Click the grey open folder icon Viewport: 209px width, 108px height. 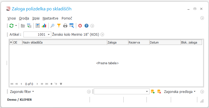point(23,26)
